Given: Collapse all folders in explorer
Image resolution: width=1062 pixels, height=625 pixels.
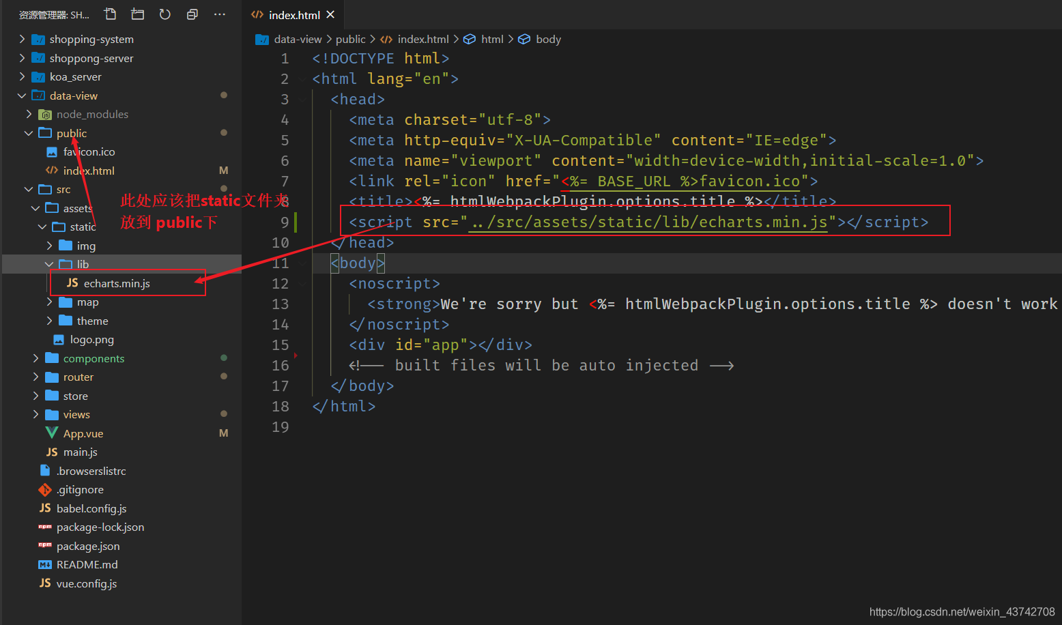Looking at the screenshot, I should (x=192, y=14).
